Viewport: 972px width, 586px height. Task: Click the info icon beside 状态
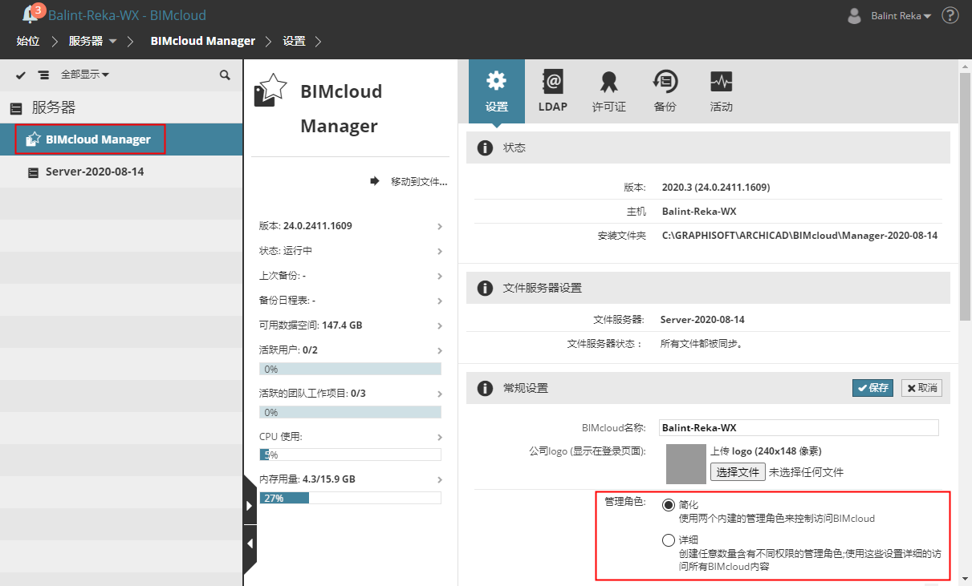(x=484, y=148)
